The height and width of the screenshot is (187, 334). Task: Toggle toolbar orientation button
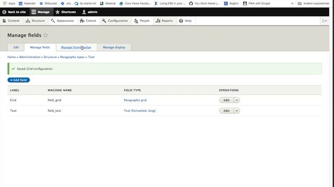coord(325,21)
